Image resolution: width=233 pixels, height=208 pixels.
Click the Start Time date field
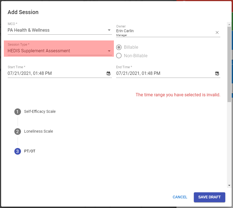(55, 73)
